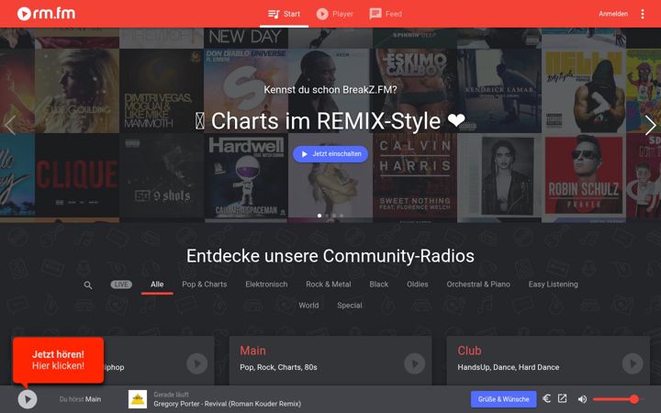Filter by Oldies genre
The height and width of the screenshot is (413, 661).
418,285
